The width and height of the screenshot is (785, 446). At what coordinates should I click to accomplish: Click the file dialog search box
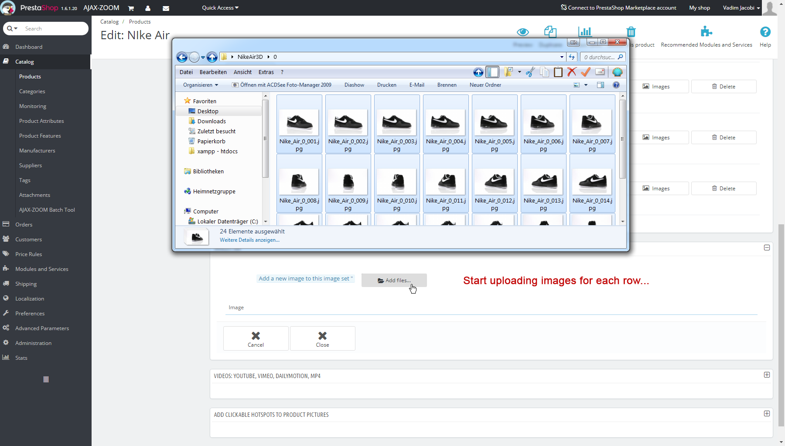(x=603, y=57)
